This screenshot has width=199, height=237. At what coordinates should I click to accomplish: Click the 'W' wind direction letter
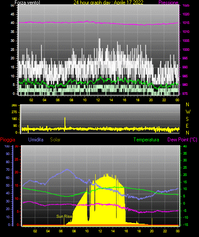pos(188,112)
